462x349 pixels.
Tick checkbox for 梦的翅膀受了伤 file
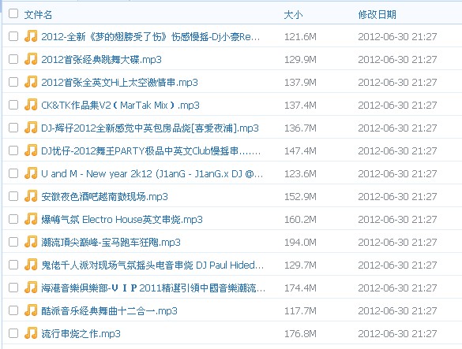pyautogui.click(x=13, y=36)
